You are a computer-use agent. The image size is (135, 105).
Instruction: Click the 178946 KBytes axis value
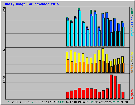pyautogui.click(x=4, y=78)
